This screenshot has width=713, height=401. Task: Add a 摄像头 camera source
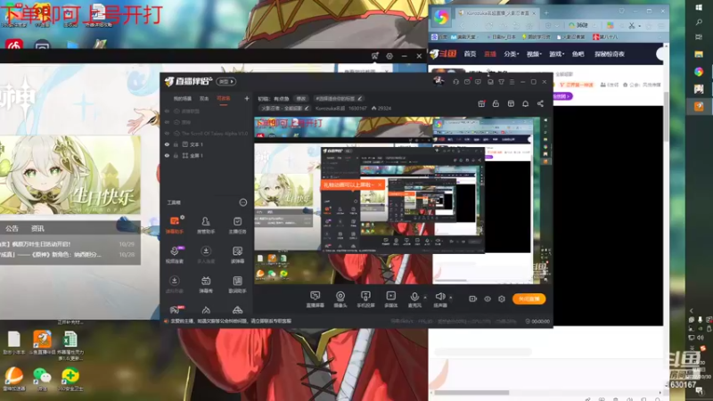coord(340,299)
